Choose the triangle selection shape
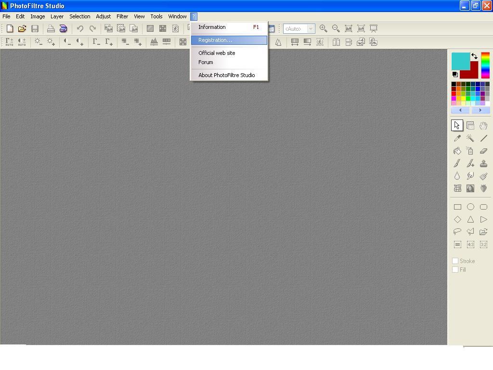This screenshot has width=493, height=370. tap(470, 219)
